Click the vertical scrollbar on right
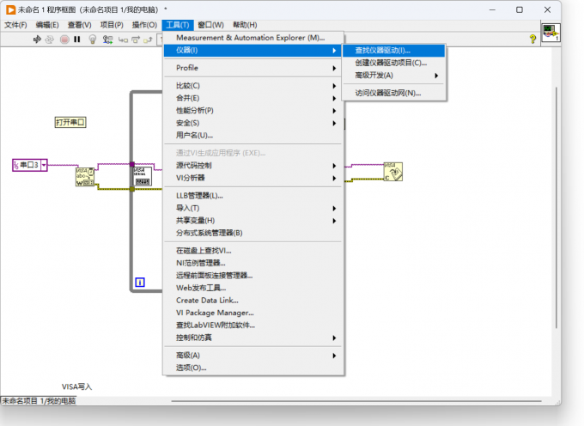Image resolution: width=584 pixels, height=426 pixels. tap(557, 208)
